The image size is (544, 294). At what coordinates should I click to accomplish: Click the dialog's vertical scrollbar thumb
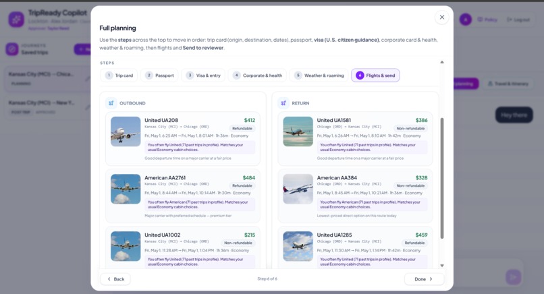click(x=442, y=178)
